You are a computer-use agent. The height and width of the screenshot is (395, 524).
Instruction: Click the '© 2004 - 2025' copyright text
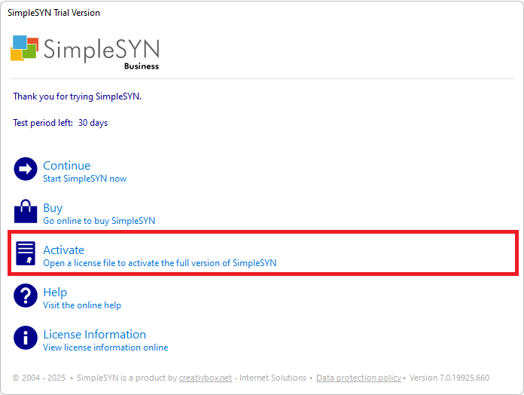tap(39, 378)
